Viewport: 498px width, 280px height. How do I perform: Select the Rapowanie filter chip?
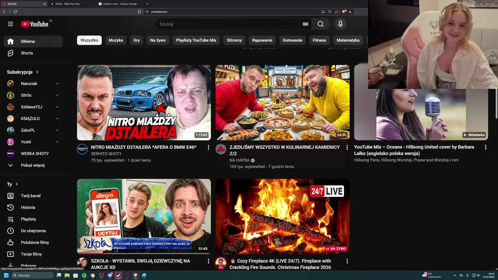tap(262, 40)
